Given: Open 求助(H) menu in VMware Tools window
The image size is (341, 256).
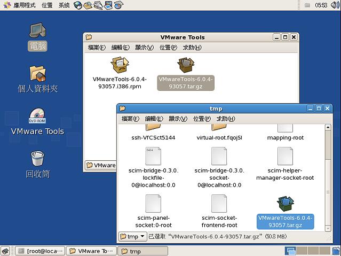Looking at the screenshot, I should click(x=192, y=47).
